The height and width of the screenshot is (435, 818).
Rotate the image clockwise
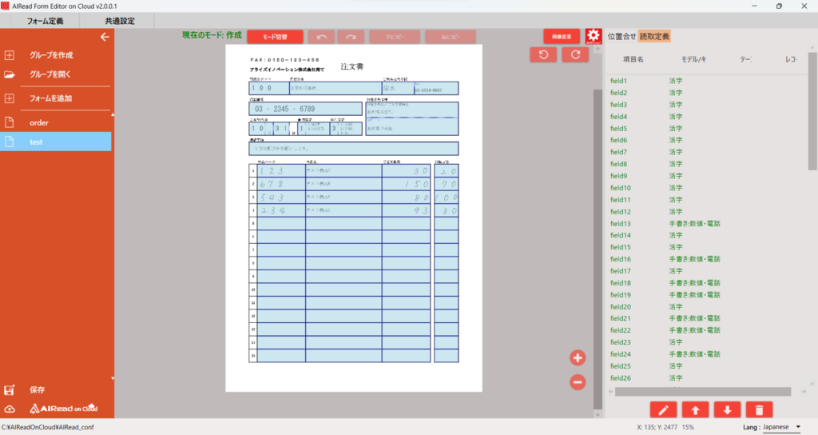click(574, 54)
